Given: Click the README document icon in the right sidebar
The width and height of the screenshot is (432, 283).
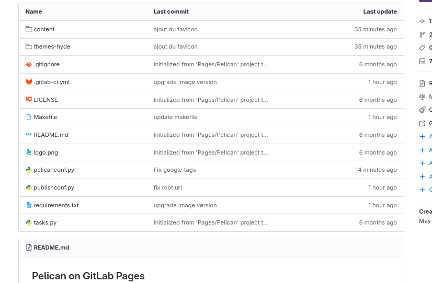Looking at the screenshot, I should pyautogui.click(x=422, y=83).
